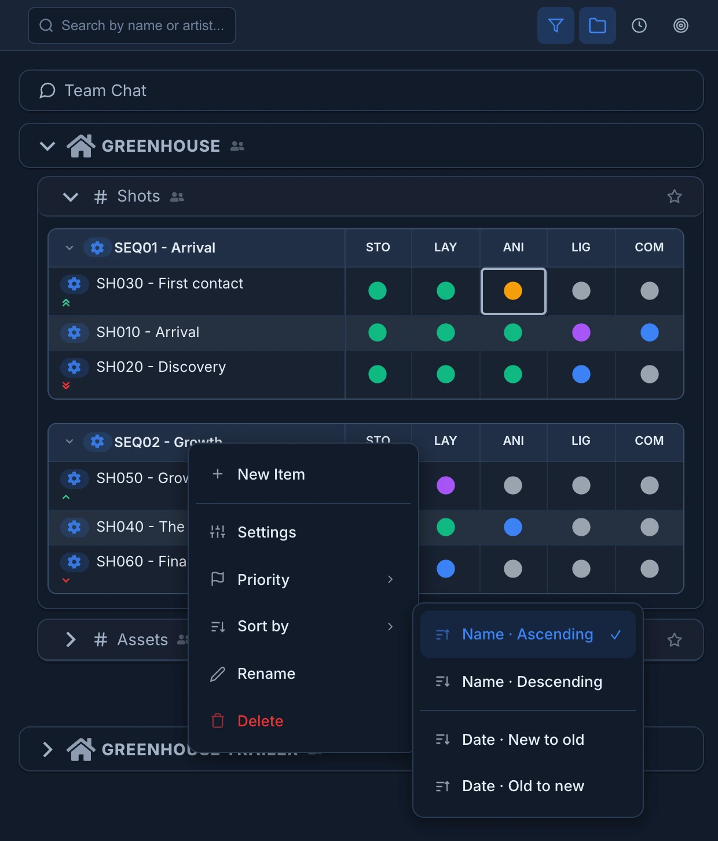Click the purple LAY status of SH050
The height and width of the screenshot is (841, 718).
click(446, 485)
